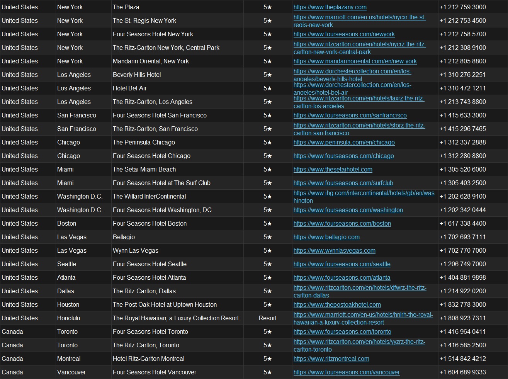Select the 'Wynn Las Vegas' cell

coord(177,250)
